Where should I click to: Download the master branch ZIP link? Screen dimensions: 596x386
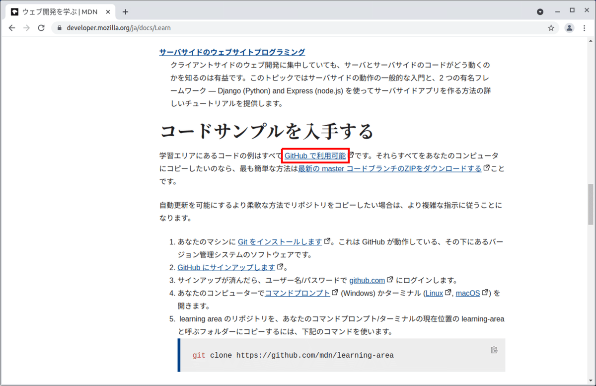[x=389, y=168]
